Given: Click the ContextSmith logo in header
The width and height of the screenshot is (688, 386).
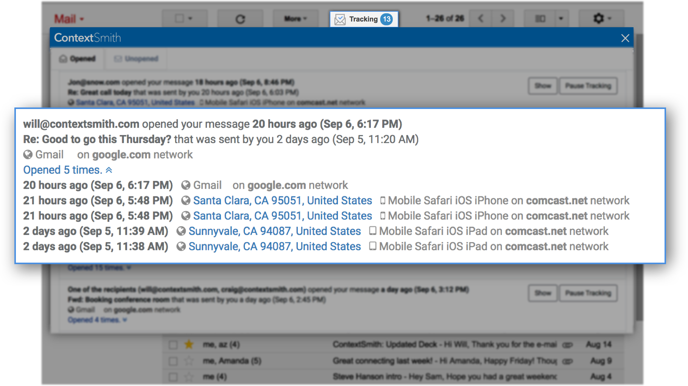Looking at the screenshot, I should click(87, 38).
